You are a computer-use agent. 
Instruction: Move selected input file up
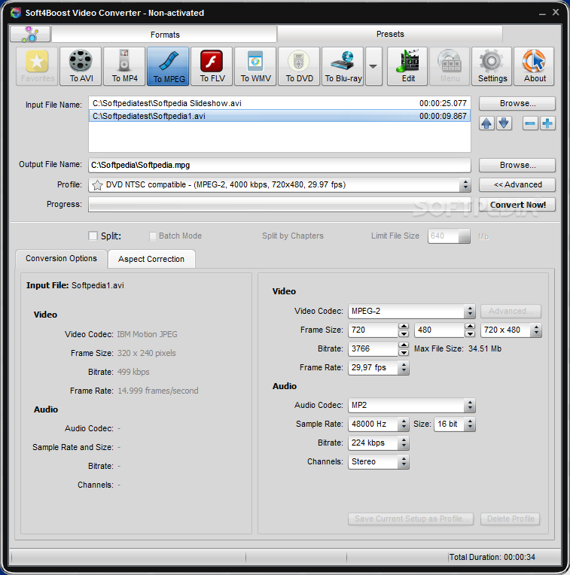[486, 123]
